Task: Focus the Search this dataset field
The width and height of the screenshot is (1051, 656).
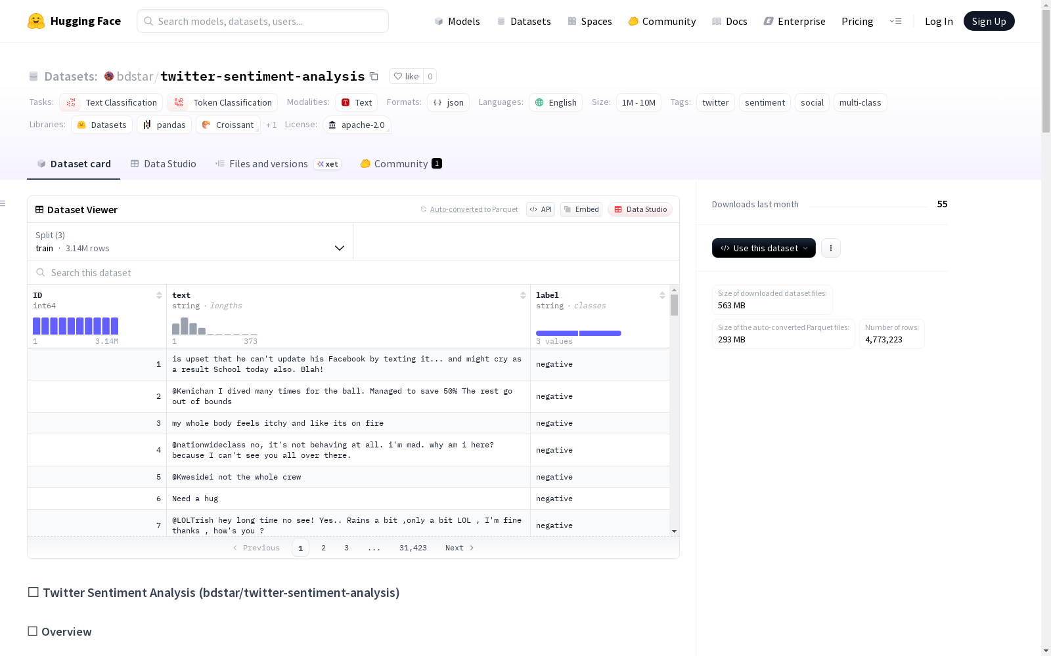Action: (353, 272)
